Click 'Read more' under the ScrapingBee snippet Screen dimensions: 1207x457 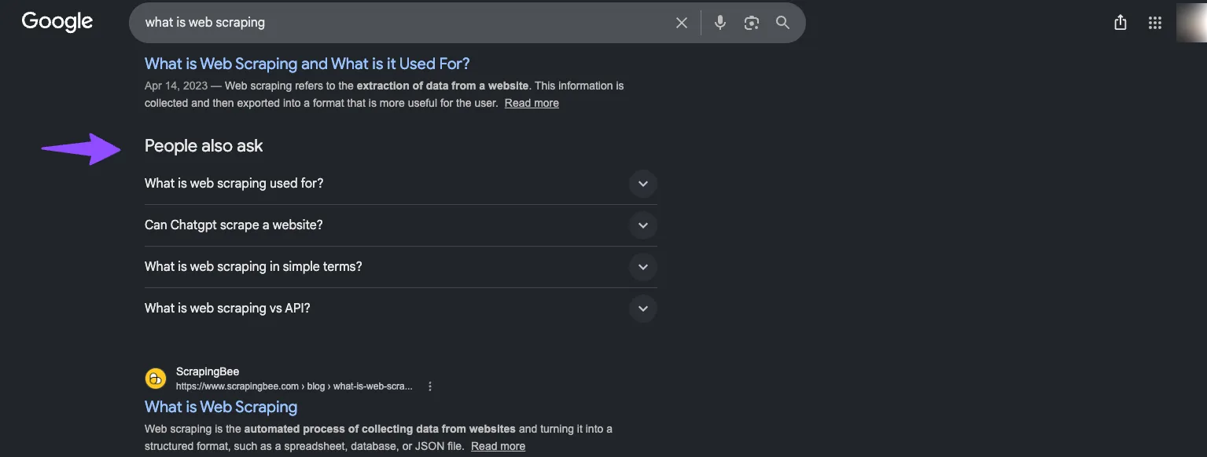click(x=498, y=446)
